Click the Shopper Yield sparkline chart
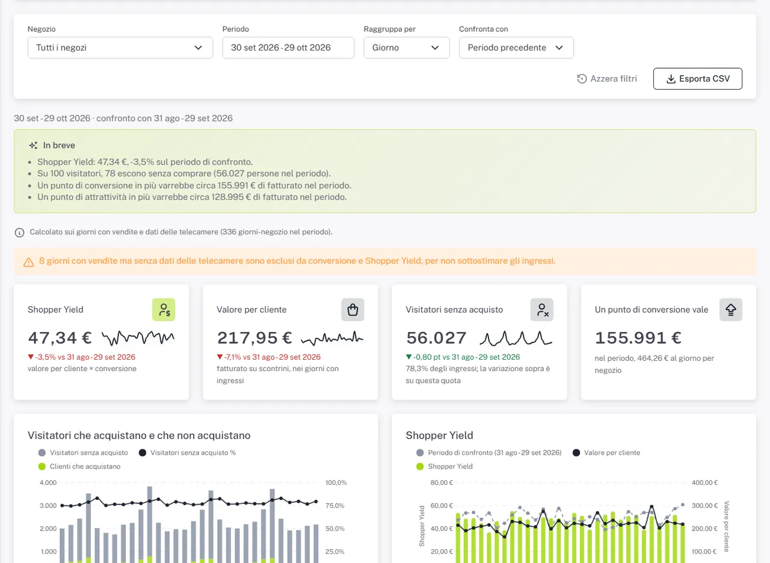 point(138,337)
